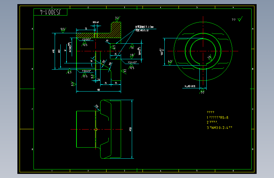Click the ?? text in top-right corner
The width and height of the screenshot is (274, 178).
pyautogui.click(x=234, y=20)
